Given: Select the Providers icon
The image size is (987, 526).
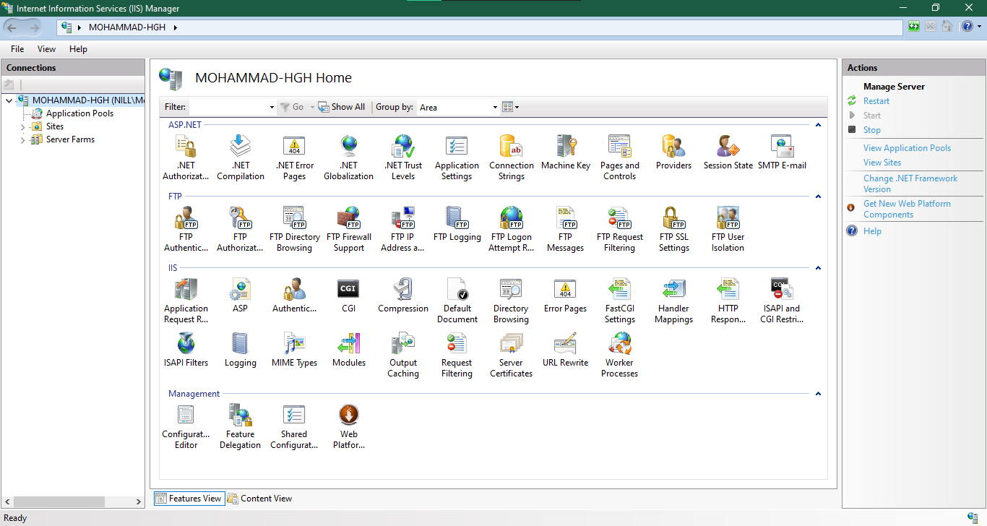Looking at the screenshot, I should tap(674, 152).
